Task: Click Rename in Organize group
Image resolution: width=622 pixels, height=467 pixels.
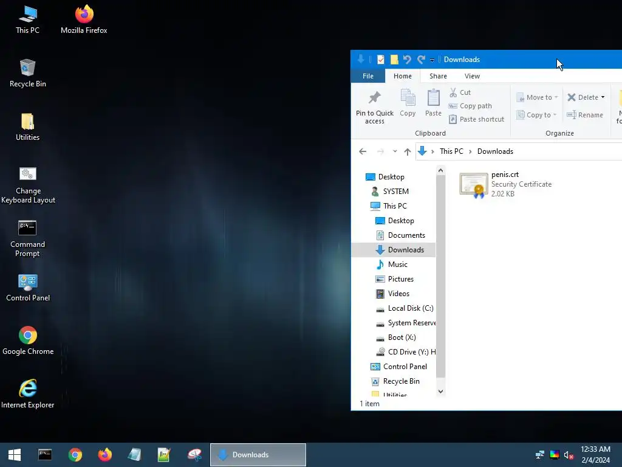Action: click(x=585, y=115)
